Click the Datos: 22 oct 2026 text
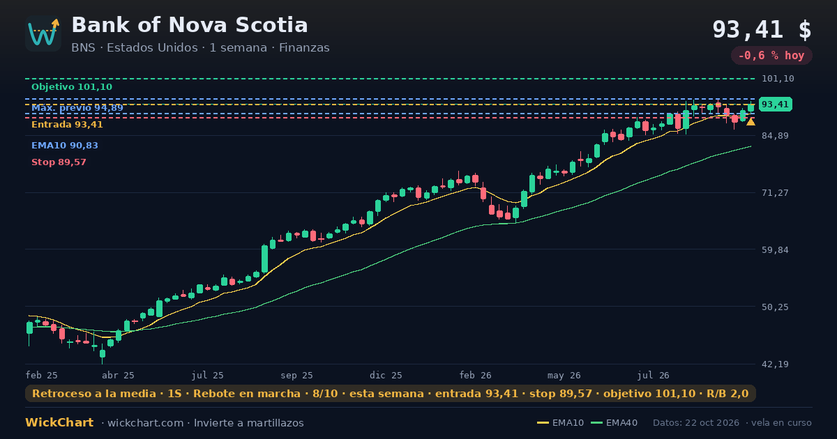The width and height of the screenshot is (837, 439). click(697, 423)
